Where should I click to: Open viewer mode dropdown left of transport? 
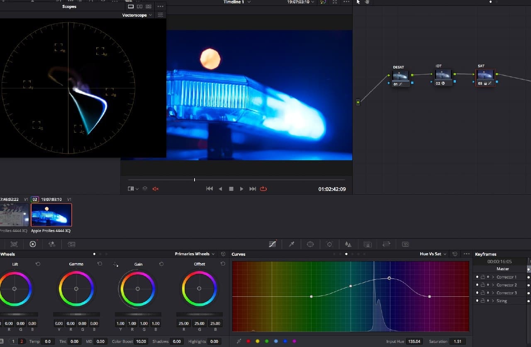[133, 189]
